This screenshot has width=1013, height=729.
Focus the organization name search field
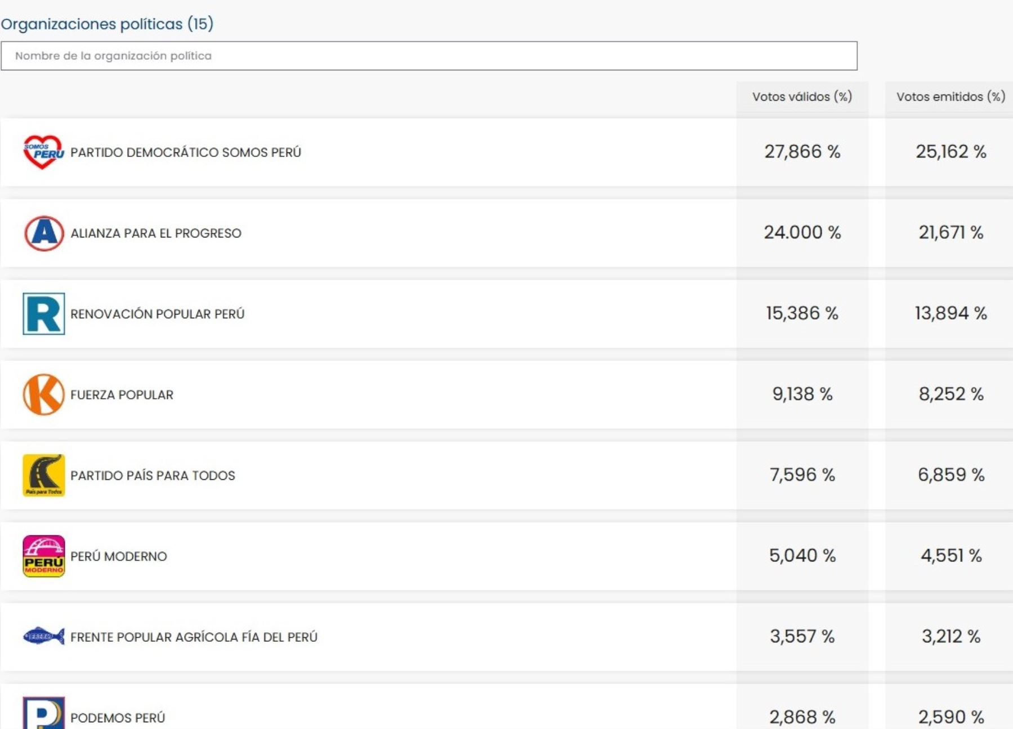tap(429, 56)
